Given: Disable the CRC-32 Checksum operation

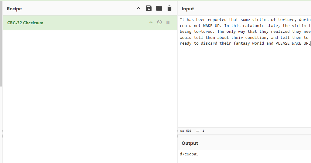Looking at the screenshot, I should point(159,22).
